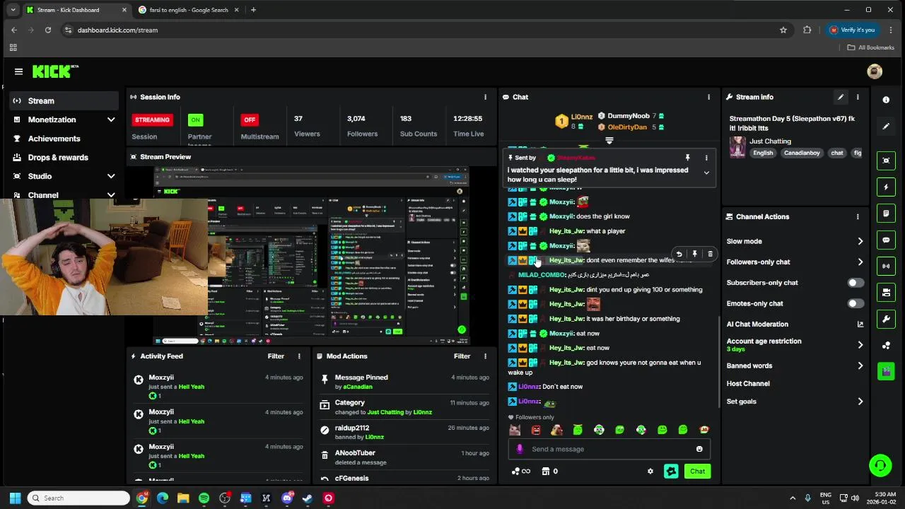Open Set goals arrow

(x=860, y=402)
